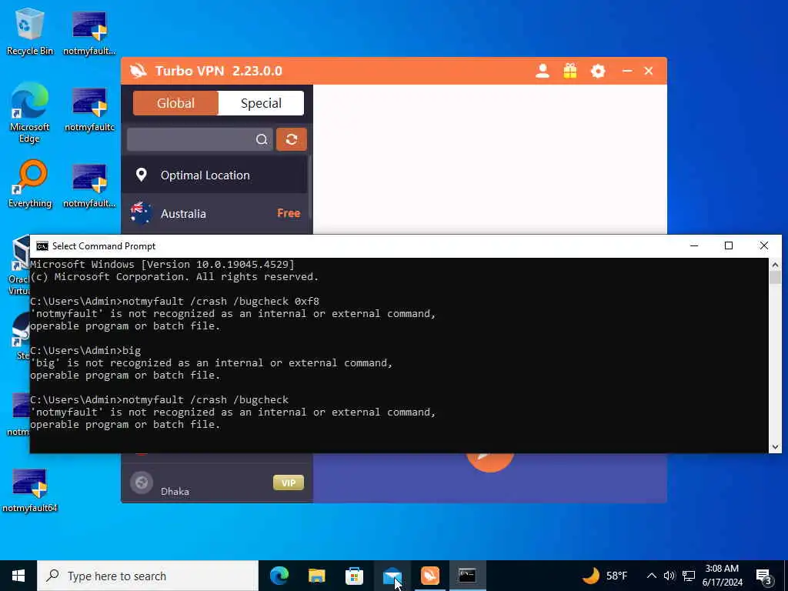Open the gift box rewards icon
The height and width of the screenshot is (591, 788).
coord(570,71)
